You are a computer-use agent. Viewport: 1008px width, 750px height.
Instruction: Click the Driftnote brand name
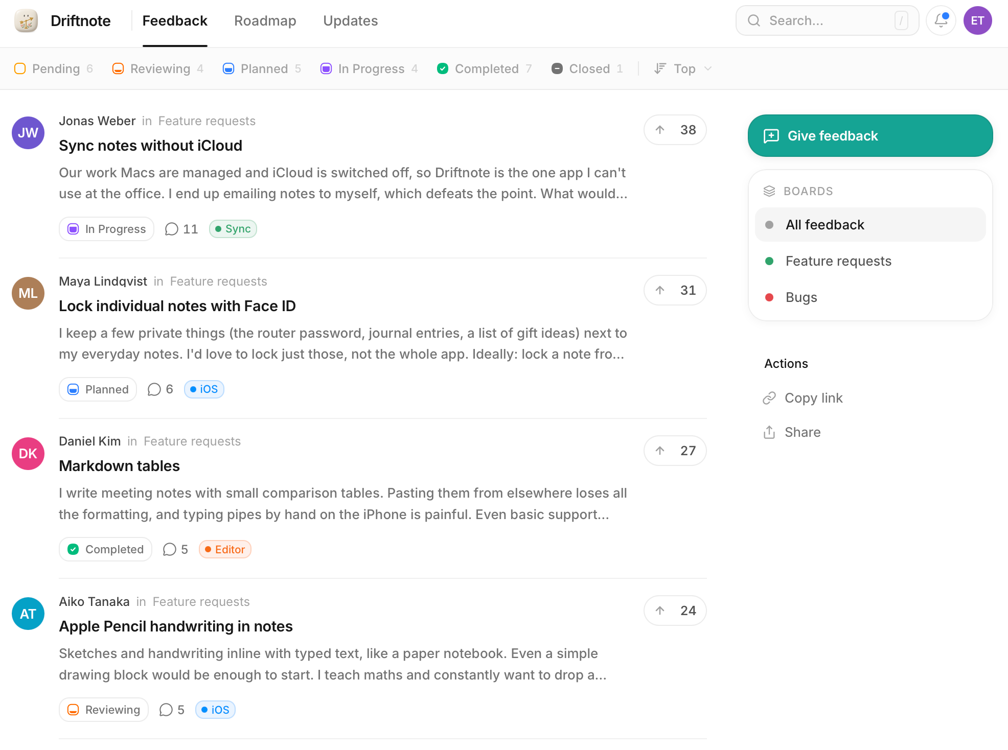(81, 21)
